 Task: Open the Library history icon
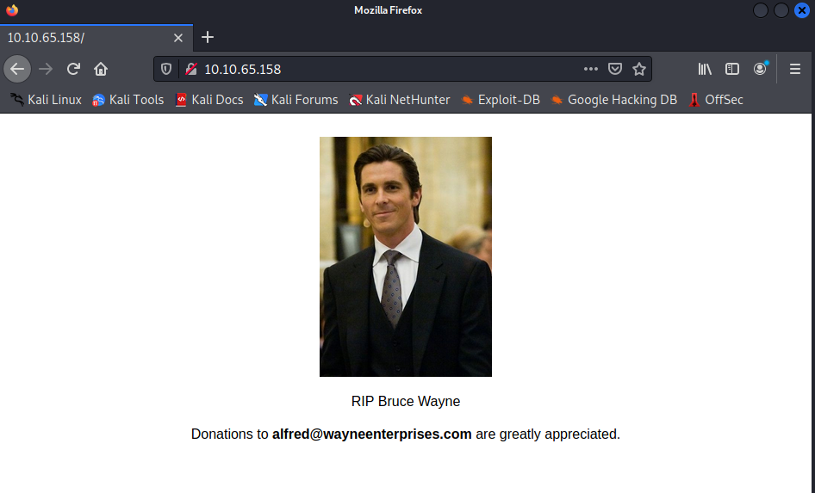coord(705,69)
